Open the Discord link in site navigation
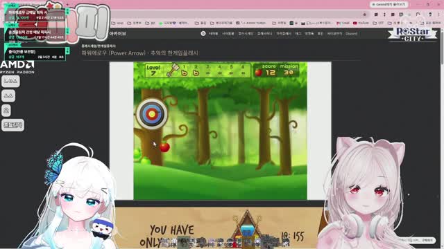This screenshot has width=444, height=249. point(352,34)
